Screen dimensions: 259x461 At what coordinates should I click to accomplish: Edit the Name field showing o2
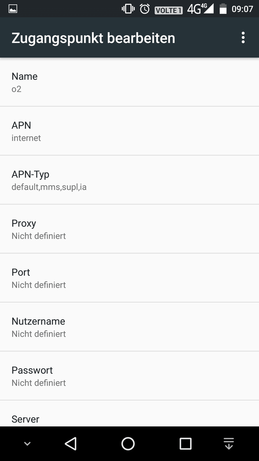pyautogui.click(x=129, y=82)
